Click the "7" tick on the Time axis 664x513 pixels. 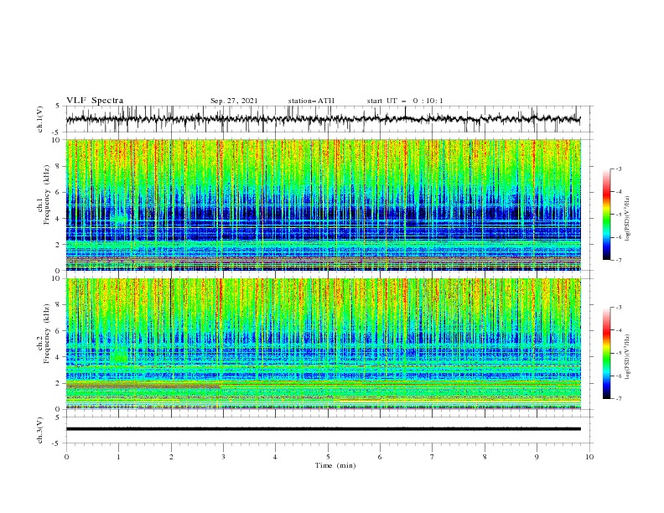[433, 457]
